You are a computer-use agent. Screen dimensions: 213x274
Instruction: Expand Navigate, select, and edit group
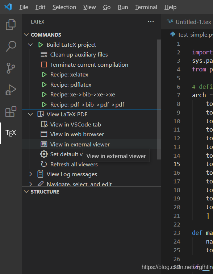coord(30,184)
